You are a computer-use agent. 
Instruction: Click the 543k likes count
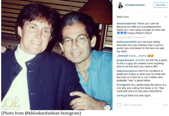123,17
